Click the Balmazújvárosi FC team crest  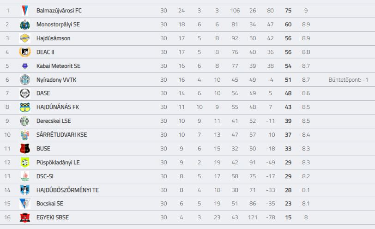tap(25, 11)
